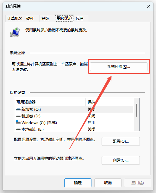Click the 系统还原(S)... button
Screen dimensions: 156x193
click(x=119, y=67)
